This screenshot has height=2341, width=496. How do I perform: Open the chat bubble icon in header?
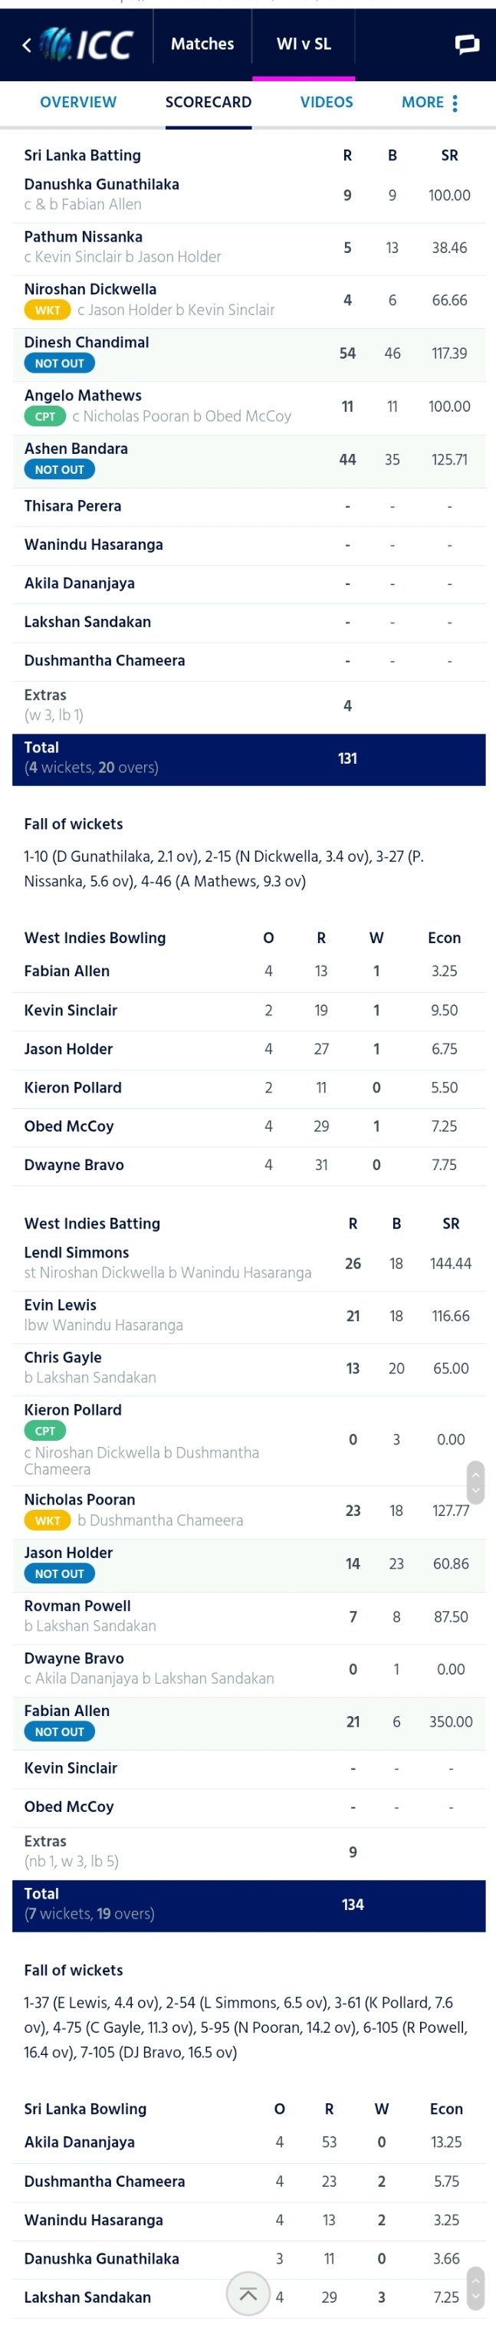467,44
